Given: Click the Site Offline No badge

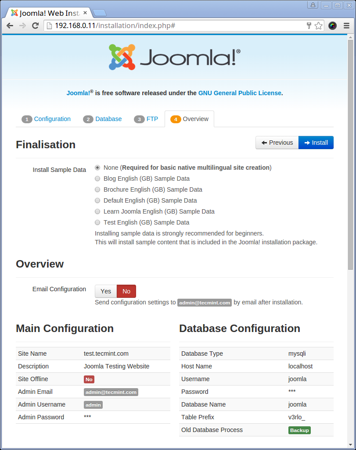Looking at the screenshot, I should [89, 379].
